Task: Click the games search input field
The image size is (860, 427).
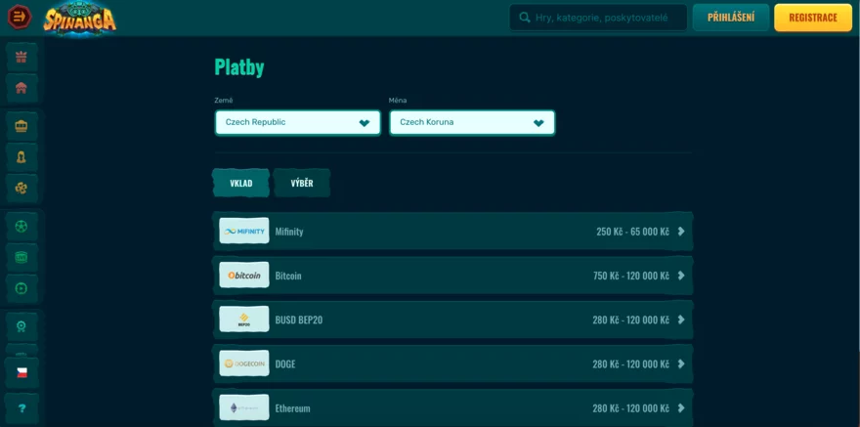Action: click(x=606, y=18)
